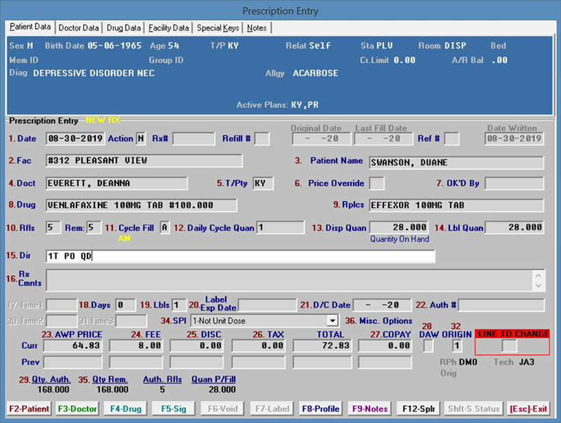Click the Price Override box
561x423 pixels.
coord(376,183)
